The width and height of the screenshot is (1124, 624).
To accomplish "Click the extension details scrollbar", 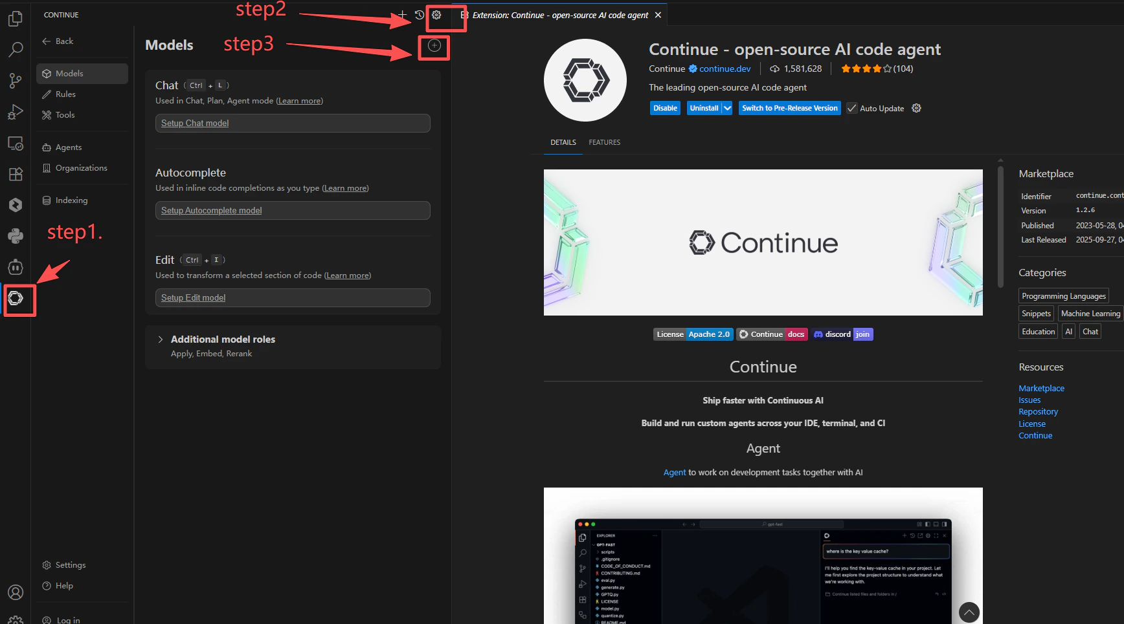I will [x=1000, y=226].
